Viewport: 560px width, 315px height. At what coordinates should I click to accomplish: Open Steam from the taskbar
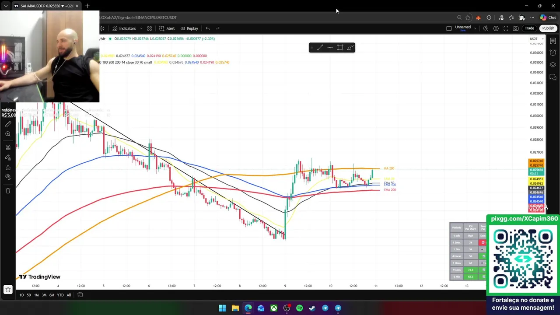[x=312, y=308]
